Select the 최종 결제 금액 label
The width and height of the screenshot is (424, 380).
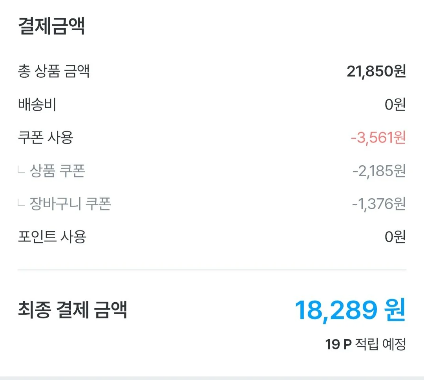pos(72,309)
